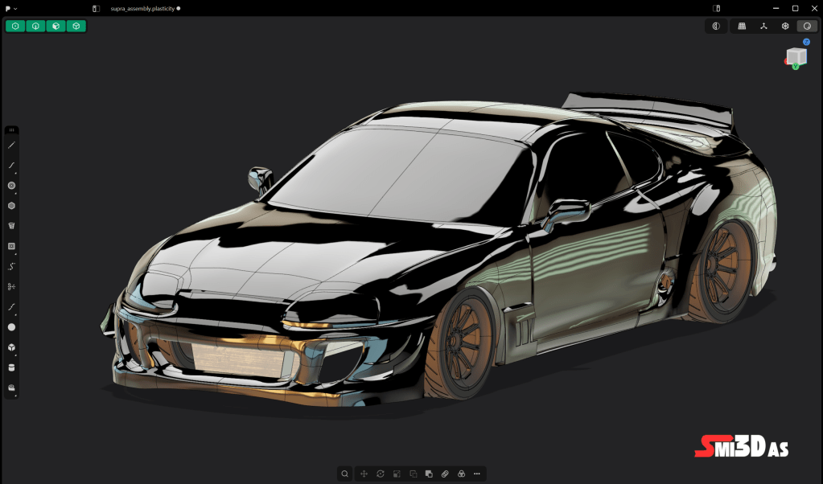Select the Scale tool at the bottom
Image resolution: width=823 pixels, height=484 pixels.
397,474
